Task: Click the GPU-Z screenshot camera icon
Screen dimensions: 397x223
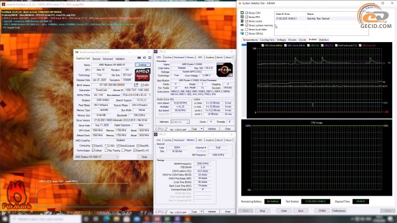Action: 139,58
